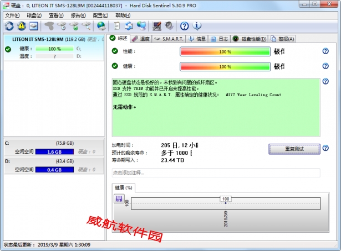Open the 配置(C) menu
341x251 pixels.
(100, 15)
